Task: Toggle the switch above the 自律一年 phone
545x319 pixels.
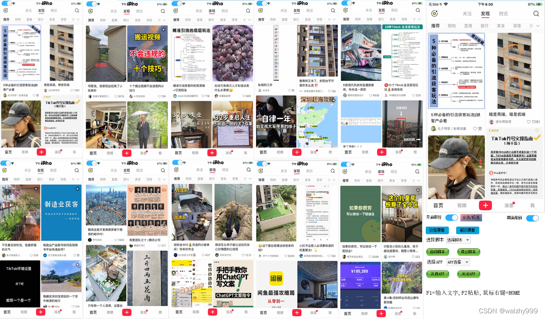Action: coord(262,3)
